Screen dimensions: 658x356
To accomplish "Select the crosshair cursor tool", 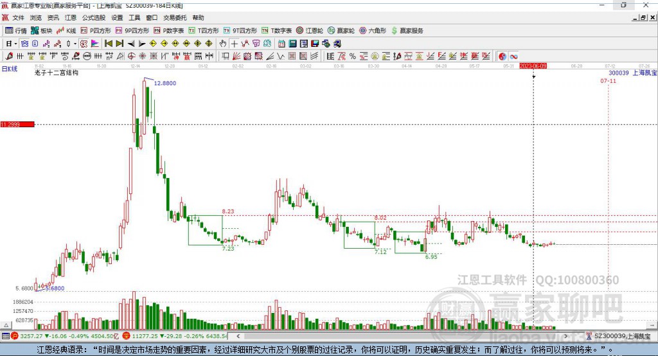I will pos(235,44).
